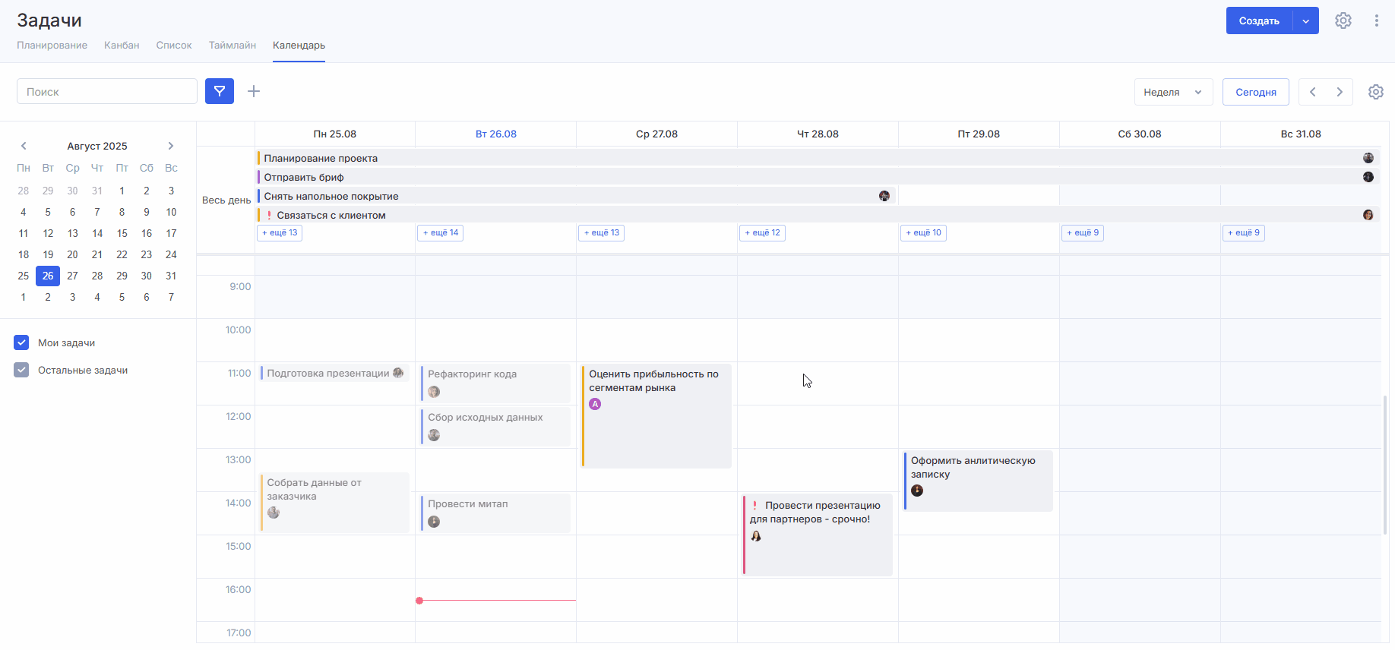Screen dimensions: 1395x650
Task: Click the Поиск search field
Action: (107, 91)
